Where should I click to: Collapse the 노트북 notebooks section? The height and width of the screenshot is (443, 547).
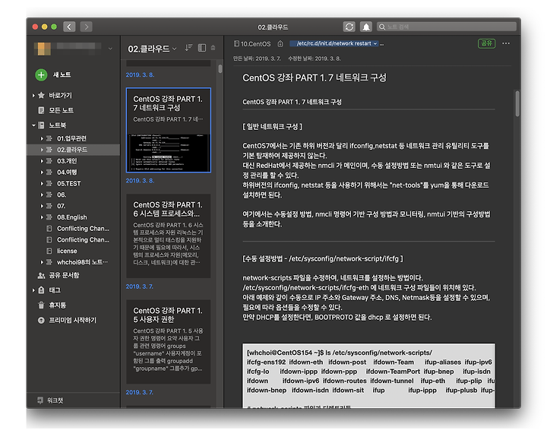(x=33, y=125)
